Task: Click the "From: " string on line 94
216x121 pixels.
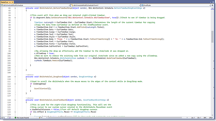Action: (61, 39)
